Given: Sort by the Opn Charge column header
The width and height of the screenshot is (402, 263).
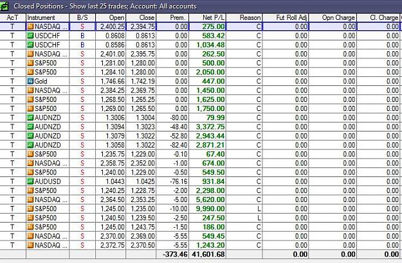Looking at the screenshot, I should click(333, 17).
